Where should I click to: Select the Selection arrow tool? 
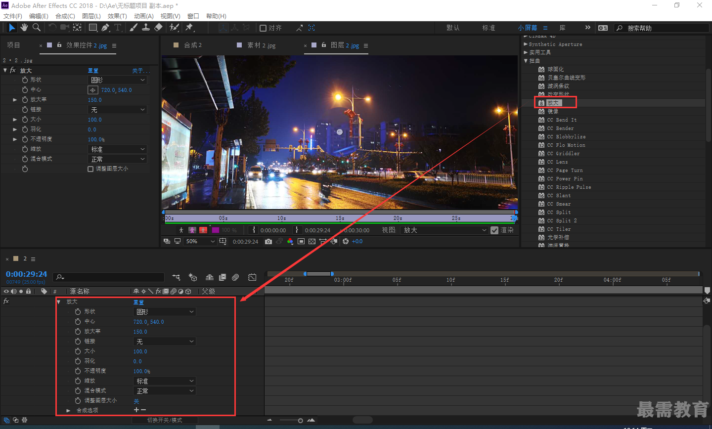12,28
